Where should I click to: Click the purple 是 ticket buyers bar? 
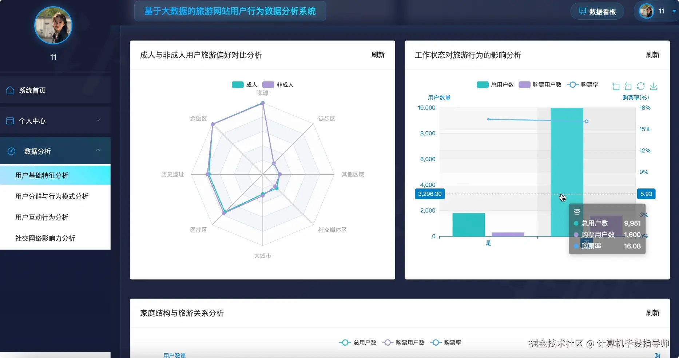508,234
